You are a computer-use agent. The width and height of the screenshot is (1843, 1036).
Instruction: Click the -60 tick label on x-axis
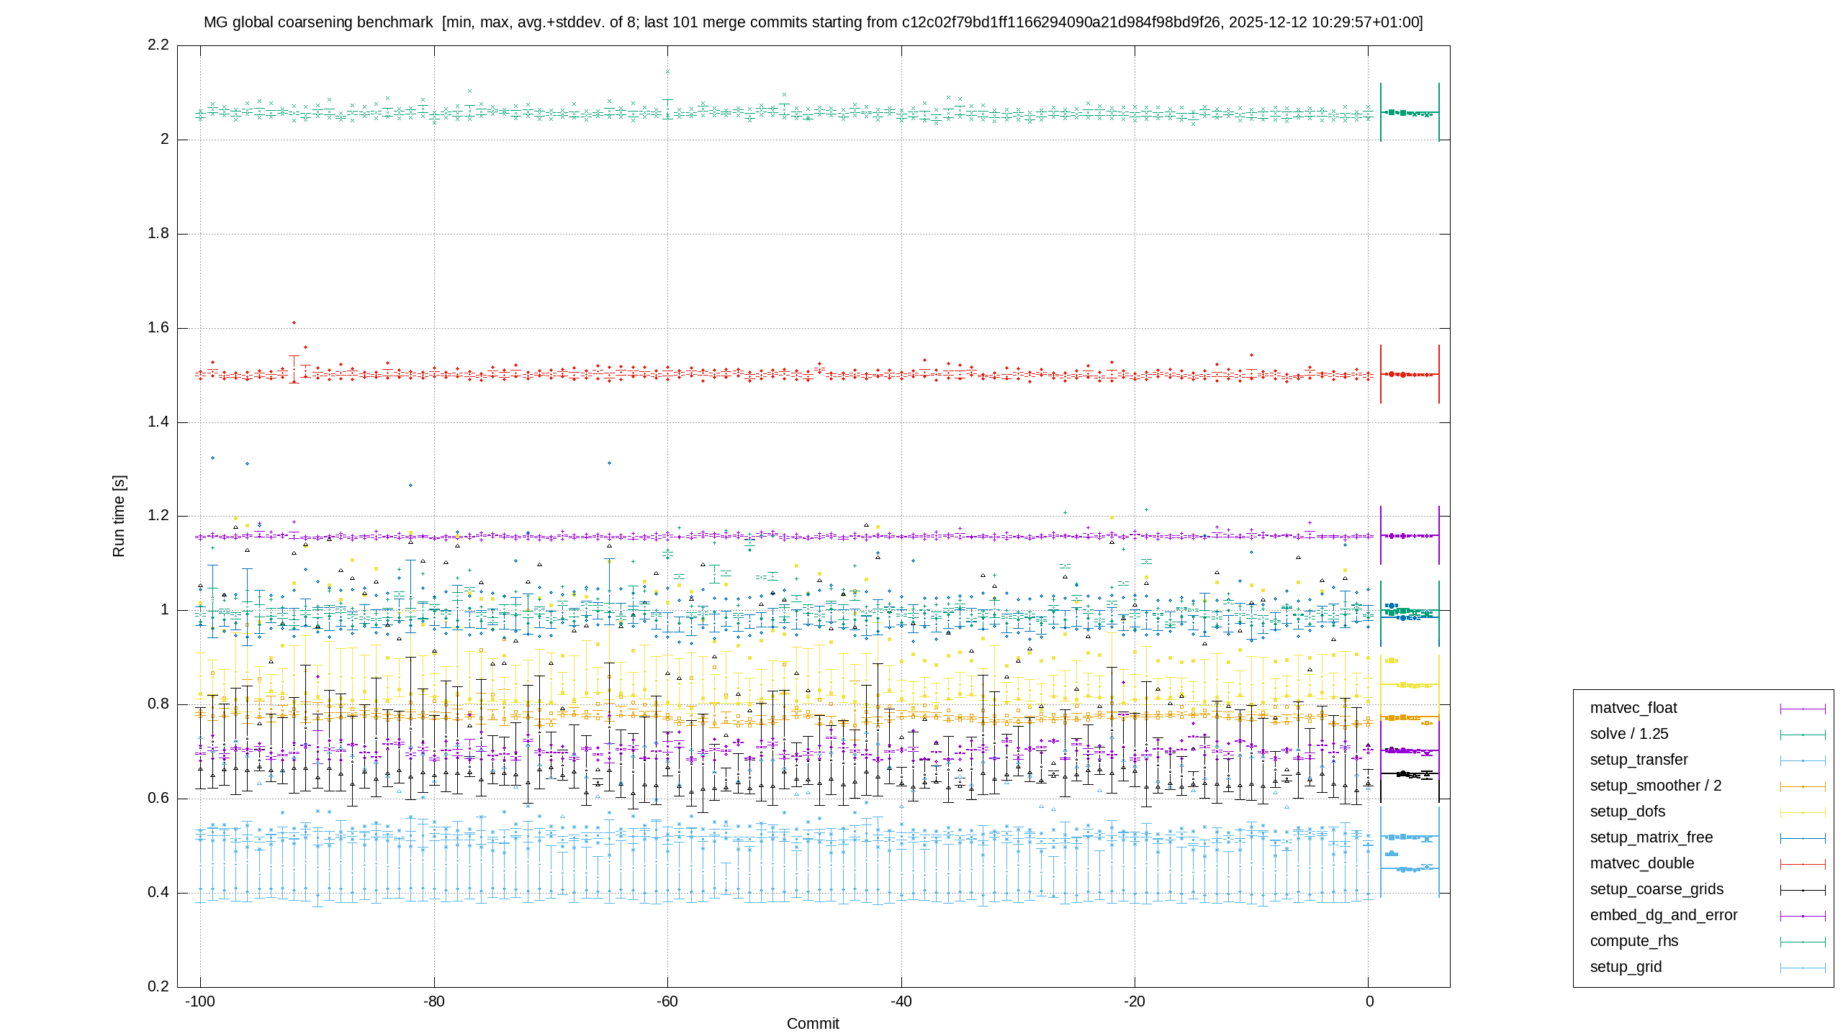tap(667, 1001)
